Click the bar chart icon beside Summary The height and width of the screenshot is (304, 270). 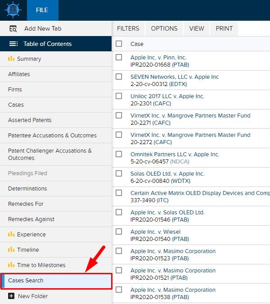tap(11, 59)
